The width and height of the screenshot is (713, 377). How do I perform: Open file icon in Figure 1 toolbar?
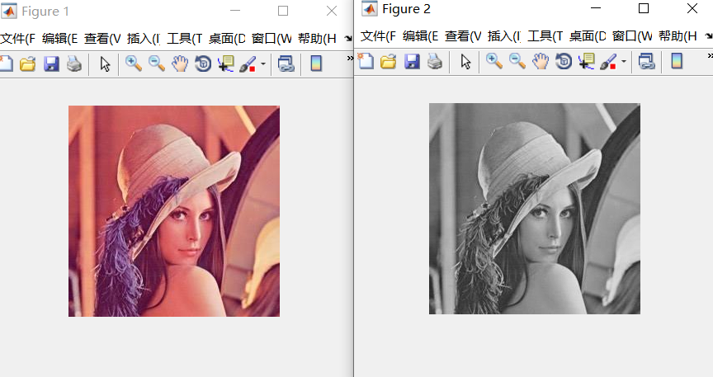point(28,64)
